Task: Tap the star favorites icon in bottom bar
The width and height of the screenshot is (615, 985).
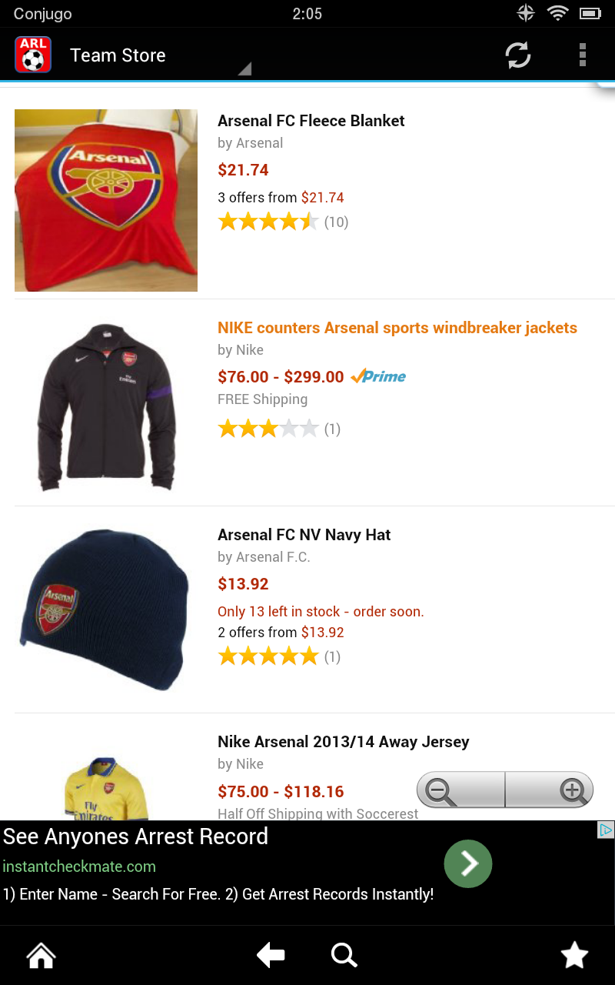Action: (574, 955)
